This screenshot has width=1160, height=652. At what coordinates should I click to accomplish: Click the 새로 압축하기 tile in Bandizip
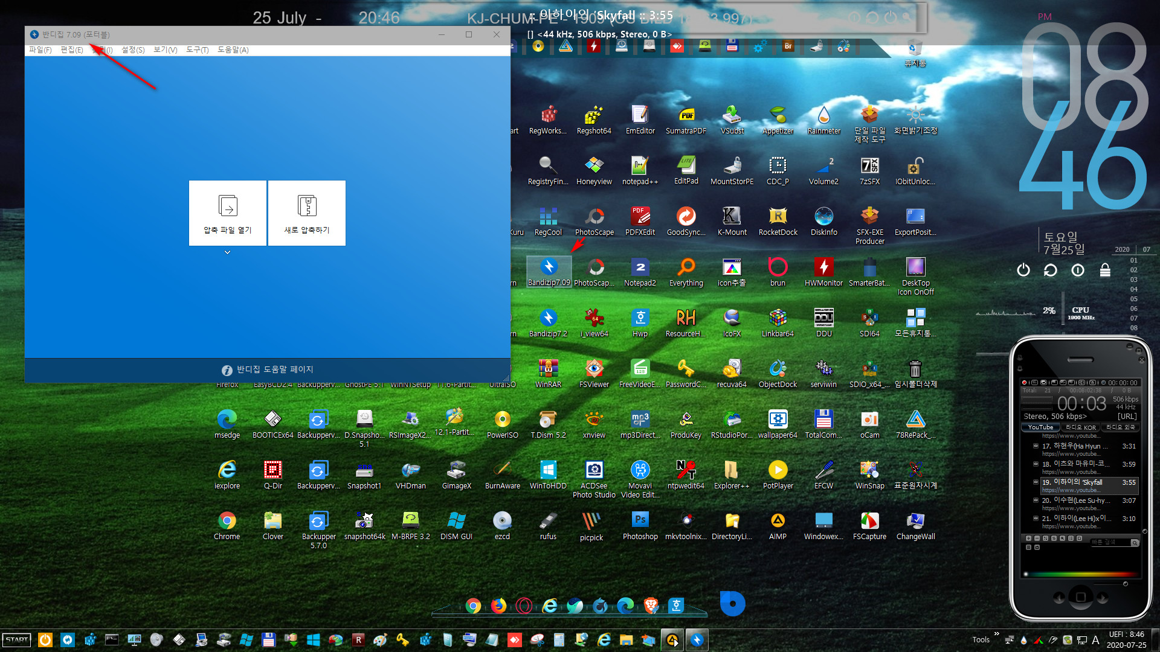pos(307,213)
